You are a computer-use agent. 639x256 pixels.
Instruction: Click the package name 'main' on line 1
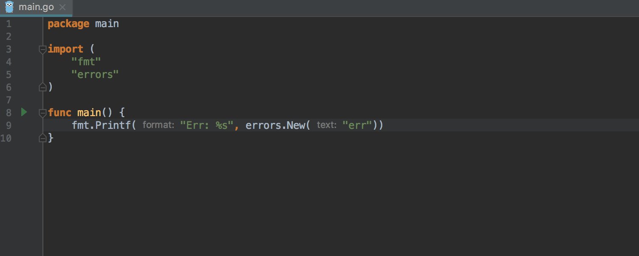coord(107,24)
